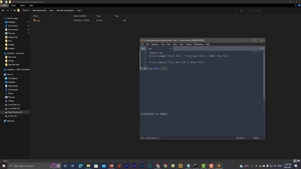Viewport: 301px width, 169px height.
Task: Click line 1 import os code
Action: 156,53
